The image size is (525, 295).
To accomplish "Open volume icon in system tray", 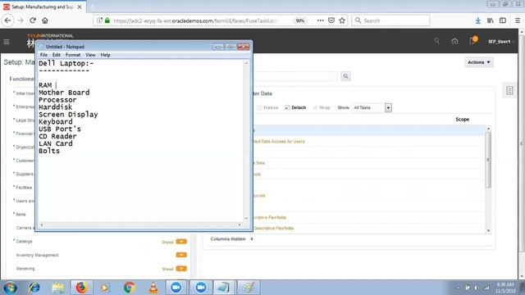I will pyautogui.click(x=476, y=288).
